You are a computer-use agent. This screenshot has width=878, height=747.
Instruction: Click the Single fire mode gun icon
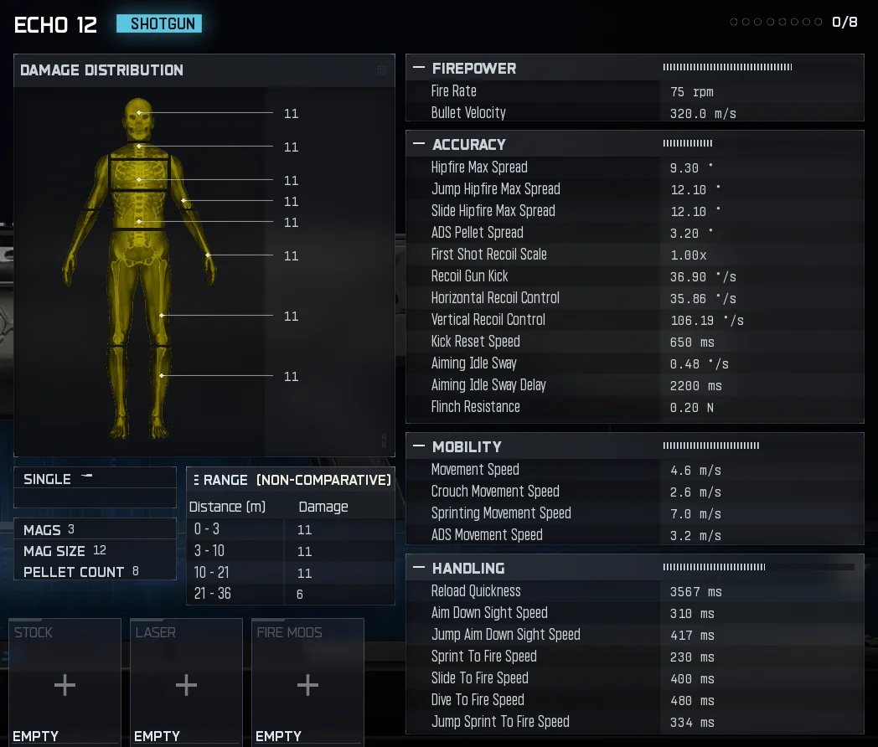click(87, 477)
